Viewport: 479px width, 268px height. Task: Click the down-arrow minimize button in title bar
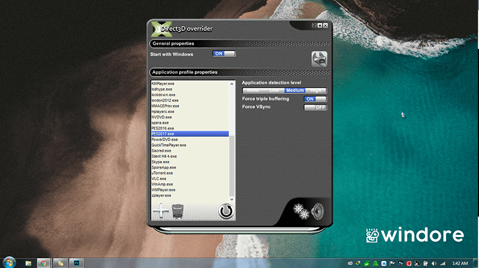(320, 26)
